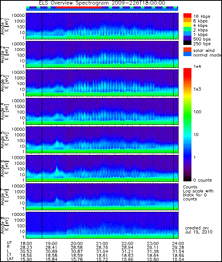Click the L value '31.54'
This screenshot has height=262, width=222.
(178, 252)
